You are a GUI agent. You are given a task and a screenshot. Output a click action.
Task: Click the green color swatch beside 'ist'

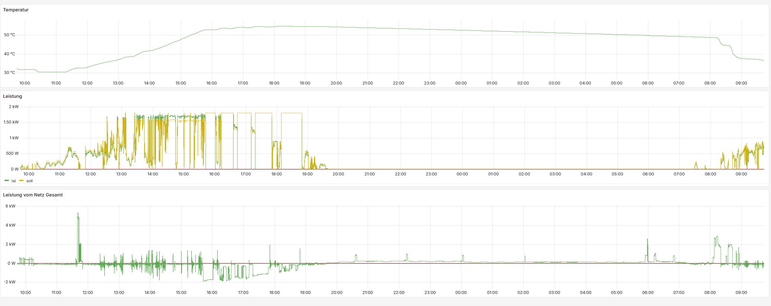(x=6, y=181)
